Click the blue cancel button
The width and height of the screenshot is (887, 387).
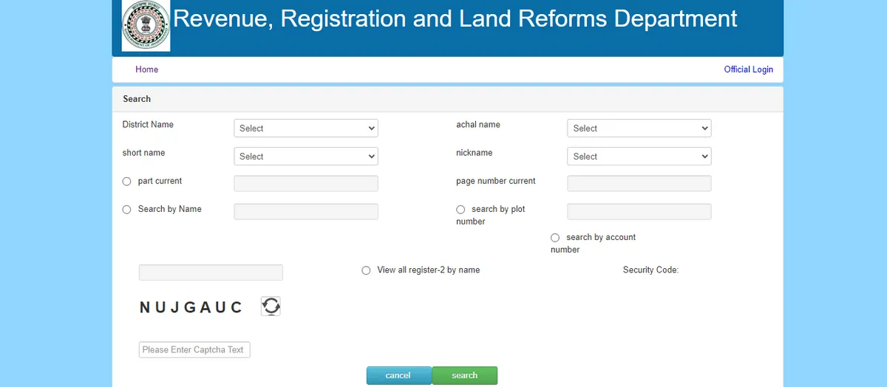(x=398, y=375)
